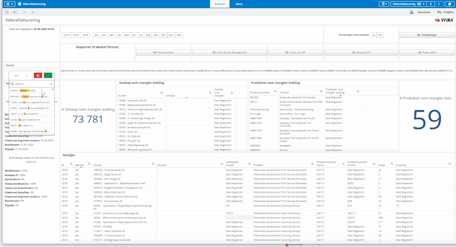
Task: Export to Standard CSV
Action: point(361,53)
